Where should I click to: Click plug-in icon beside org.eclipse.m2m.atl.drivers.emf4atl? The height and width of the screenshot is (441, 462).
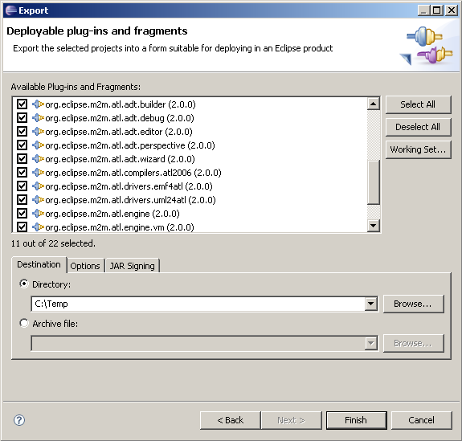coord(38,186)
